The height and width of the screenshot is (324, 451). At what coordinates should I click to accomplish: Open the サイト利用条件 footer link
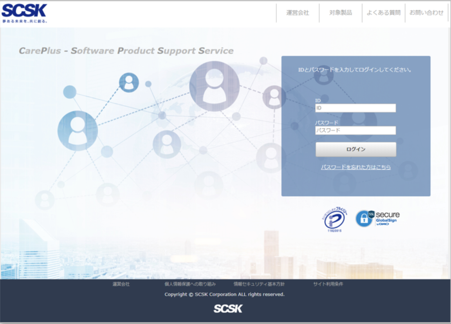tap(328, 284)
